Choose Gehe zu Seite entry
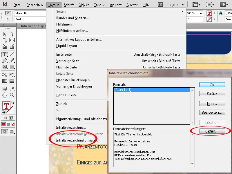Screen dimensions: 232x174 click(68, 95)
